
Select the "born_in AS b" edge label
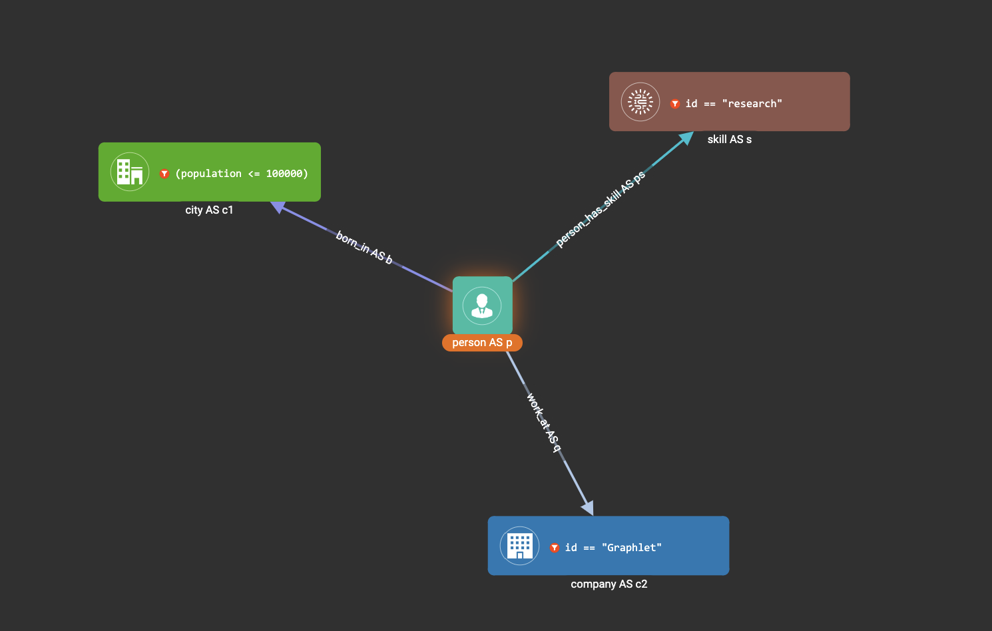tap(364, 248)
